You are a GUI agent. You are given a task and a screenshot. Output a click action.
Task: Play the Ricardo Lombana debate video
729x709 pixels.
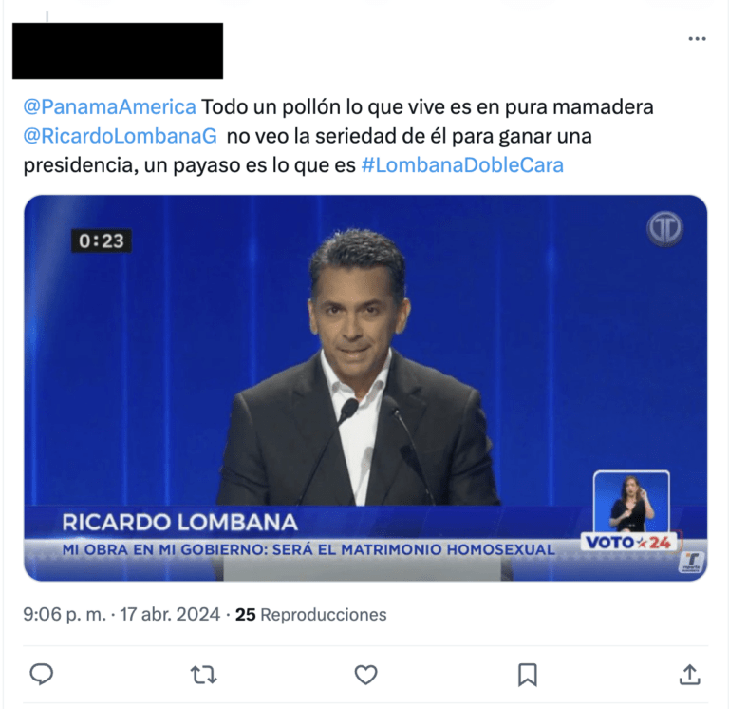pos(365,388)
